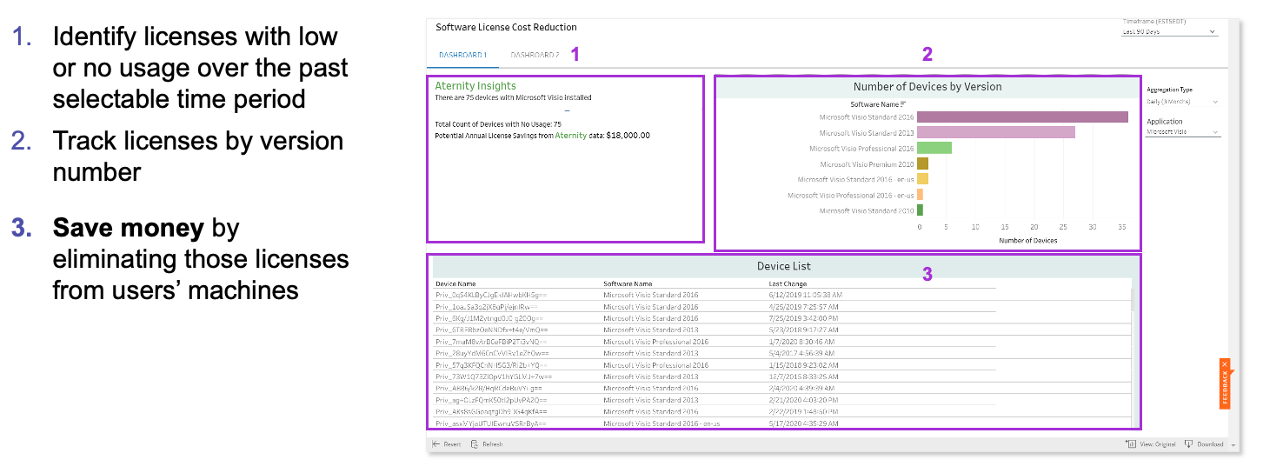
Task: Select the Microsoft Visio Premium 2010 bar
Action: tap(922, 163)
